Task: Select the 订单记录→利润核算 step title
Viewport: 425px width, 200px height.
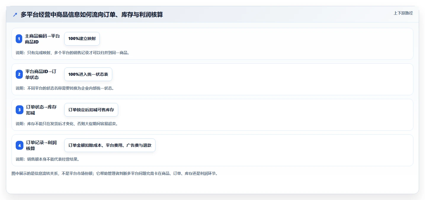Action: coord(41,145)
